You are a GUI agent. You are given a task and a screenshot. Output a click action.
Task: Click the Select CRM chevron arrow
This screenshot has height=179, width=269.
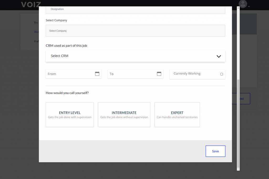pos(219,56)
